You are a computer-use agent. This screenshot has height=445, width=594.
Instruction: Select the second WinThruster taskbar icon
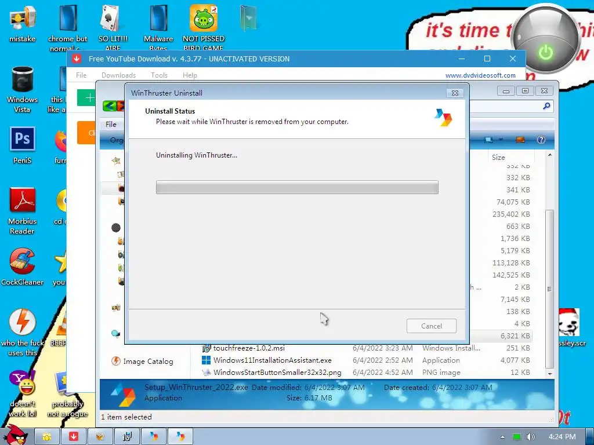point(180,437)
